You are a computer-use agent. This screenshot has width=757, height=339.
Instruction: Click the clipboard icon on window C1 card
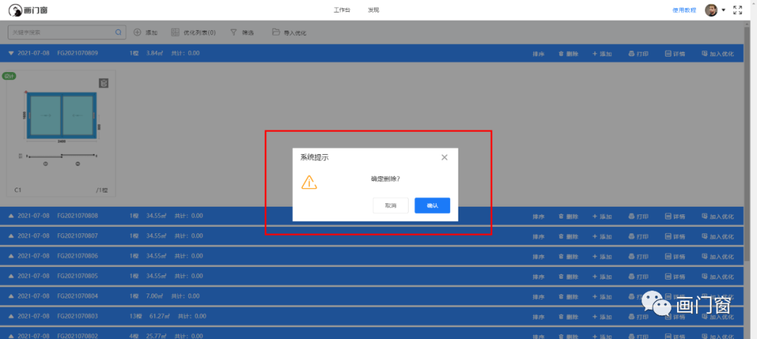[103, 83]
